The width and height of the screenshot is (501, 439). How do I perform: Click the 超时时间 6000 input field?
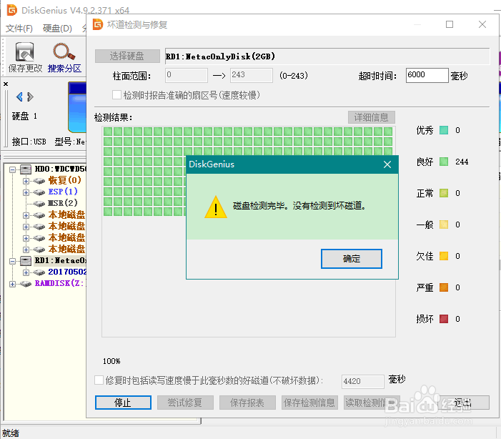coord(427,75)
